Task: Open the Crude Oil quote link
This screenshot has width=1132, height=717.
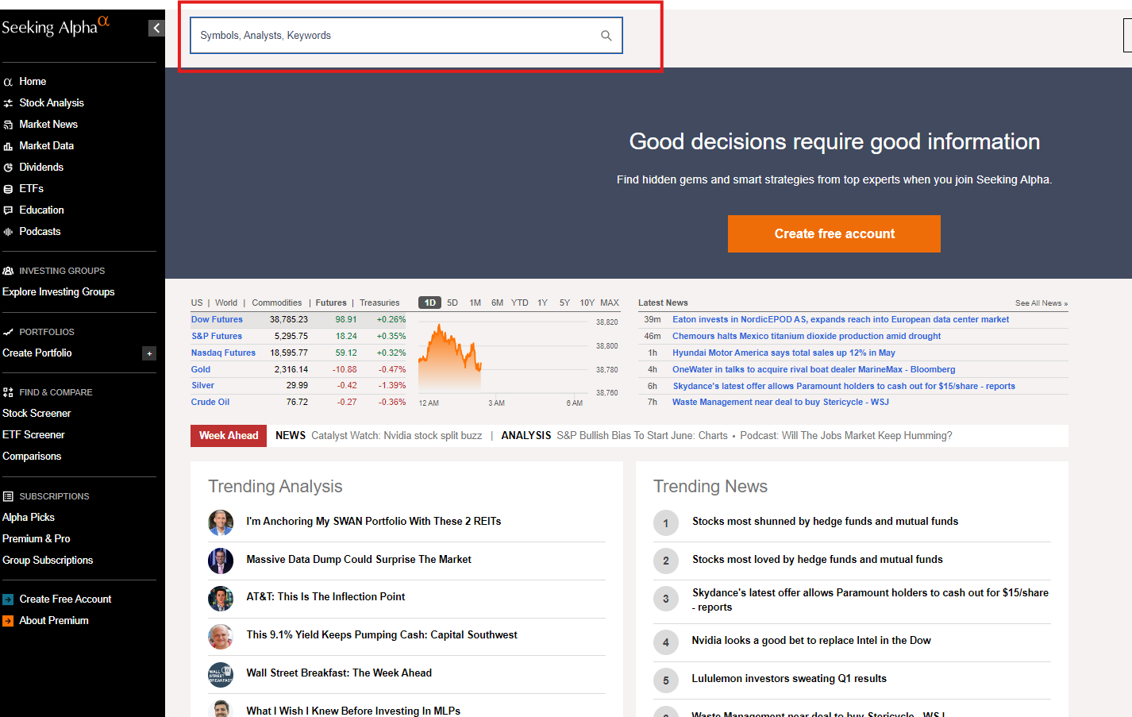Action: click(210, 402)
